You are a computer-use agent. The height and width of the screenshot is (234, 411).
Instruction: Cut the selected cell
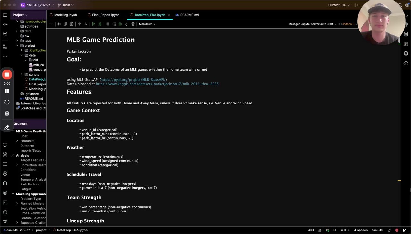pos(59,24)
